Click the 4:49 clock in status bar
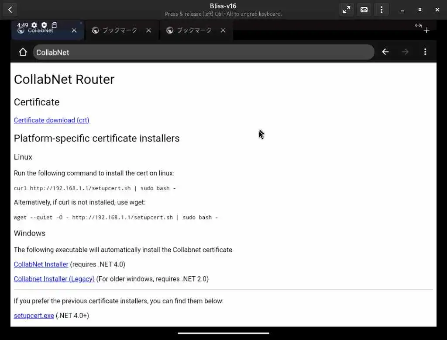The image size is (447, 340). click(23, 25)
